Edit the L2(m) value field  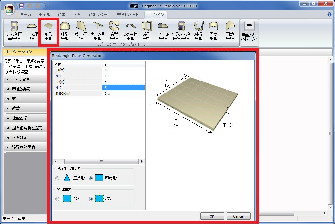pos(123,82)
